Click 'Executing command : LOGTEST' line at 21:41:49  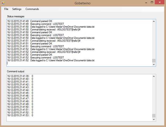36,24
